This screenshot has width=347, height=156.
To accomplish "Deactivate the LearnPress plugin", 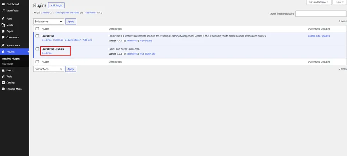I will click(47, 40).
